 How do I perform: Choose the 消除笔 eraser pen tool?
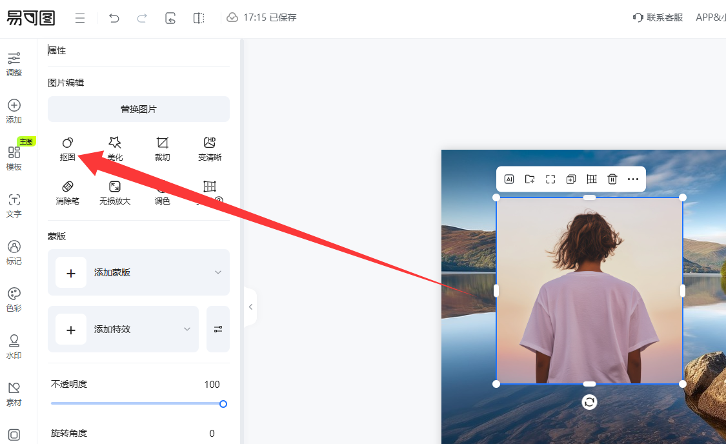[x=68, y=192]
